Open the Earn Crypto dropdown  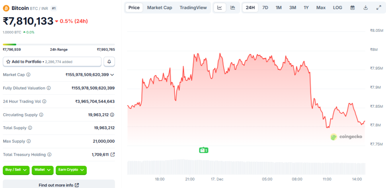pyautogui.click(x=71, y=170)
